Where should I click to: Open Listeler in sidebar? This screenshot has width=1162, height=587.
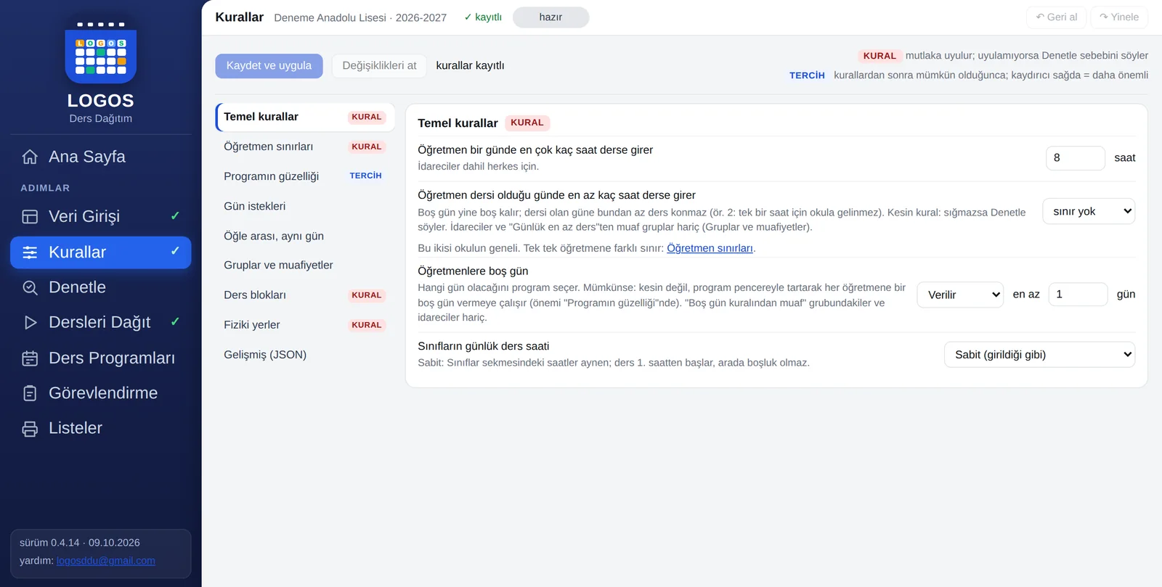[x=101, y=428]
